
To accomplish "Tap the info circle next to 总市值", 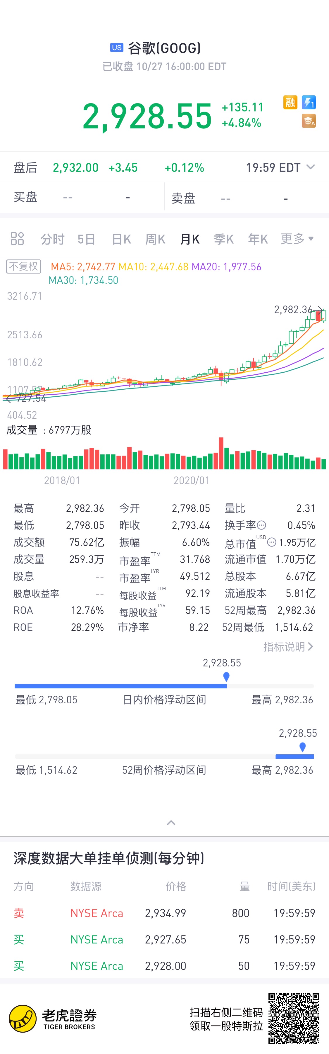I will (x=271, y=542).
